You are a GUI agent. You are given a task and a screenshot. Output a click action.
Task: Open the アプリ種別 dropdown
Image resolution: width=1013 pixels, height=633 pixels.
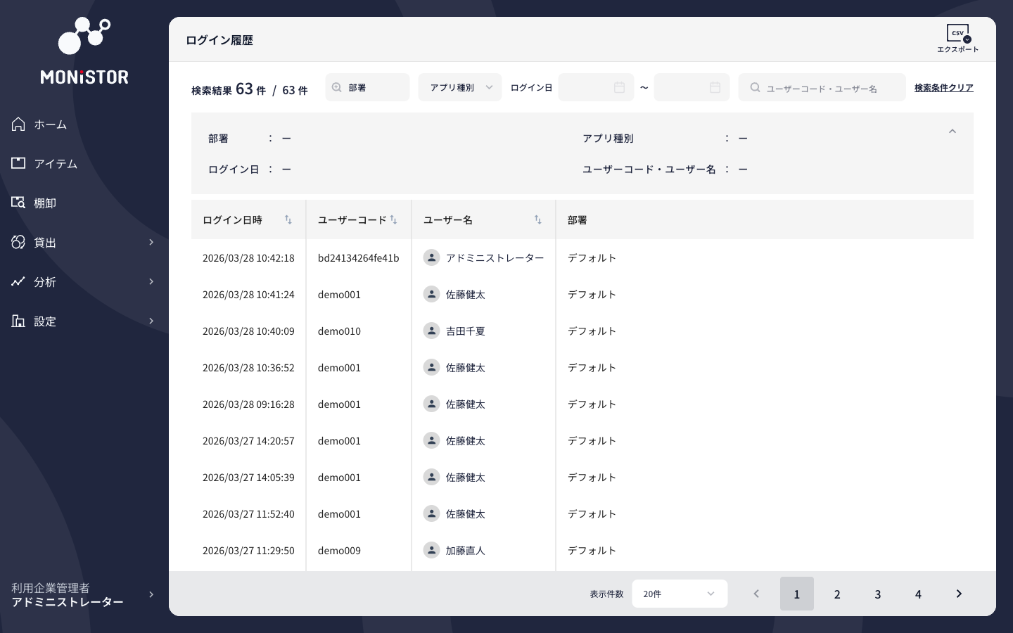click(459, 87)
